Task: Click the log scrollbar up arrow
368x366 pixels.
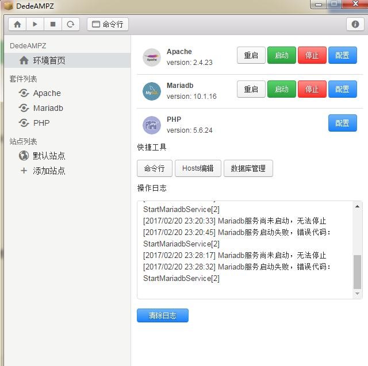Action: click(x=357, y=207)
